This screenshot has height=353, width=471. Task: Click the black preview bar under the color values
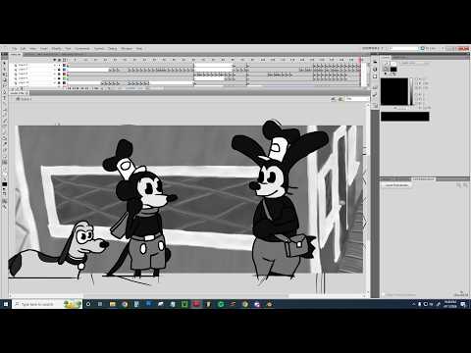click(x=405, y=117)
